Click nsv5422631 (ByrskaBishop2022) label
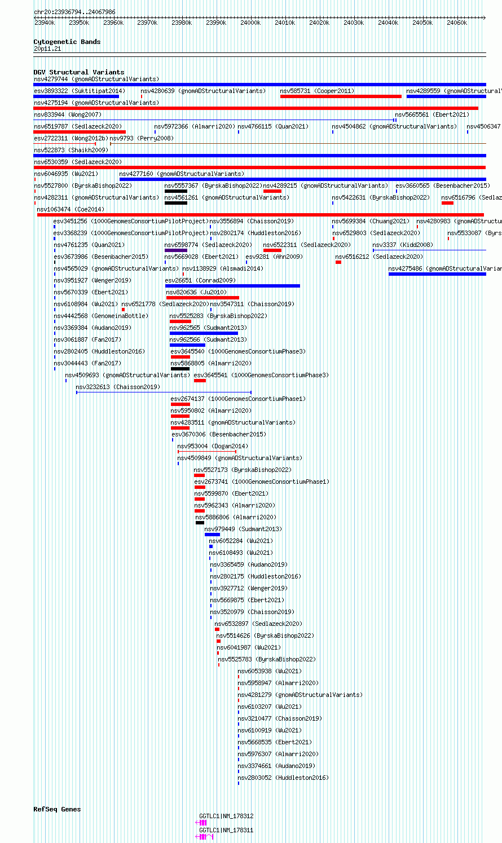The width and height of the screenshot is (502, 843). 381,197
